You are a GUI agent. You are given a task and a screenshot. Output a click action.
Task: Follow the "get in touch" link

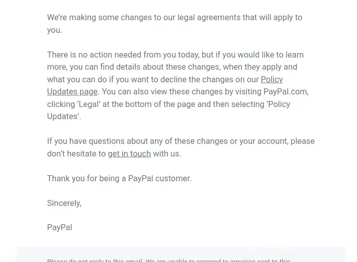(129, 153)
